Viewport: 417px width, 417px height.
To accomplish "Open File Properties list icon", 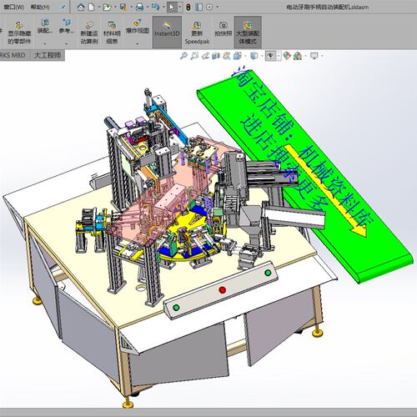I will (198, 7).
